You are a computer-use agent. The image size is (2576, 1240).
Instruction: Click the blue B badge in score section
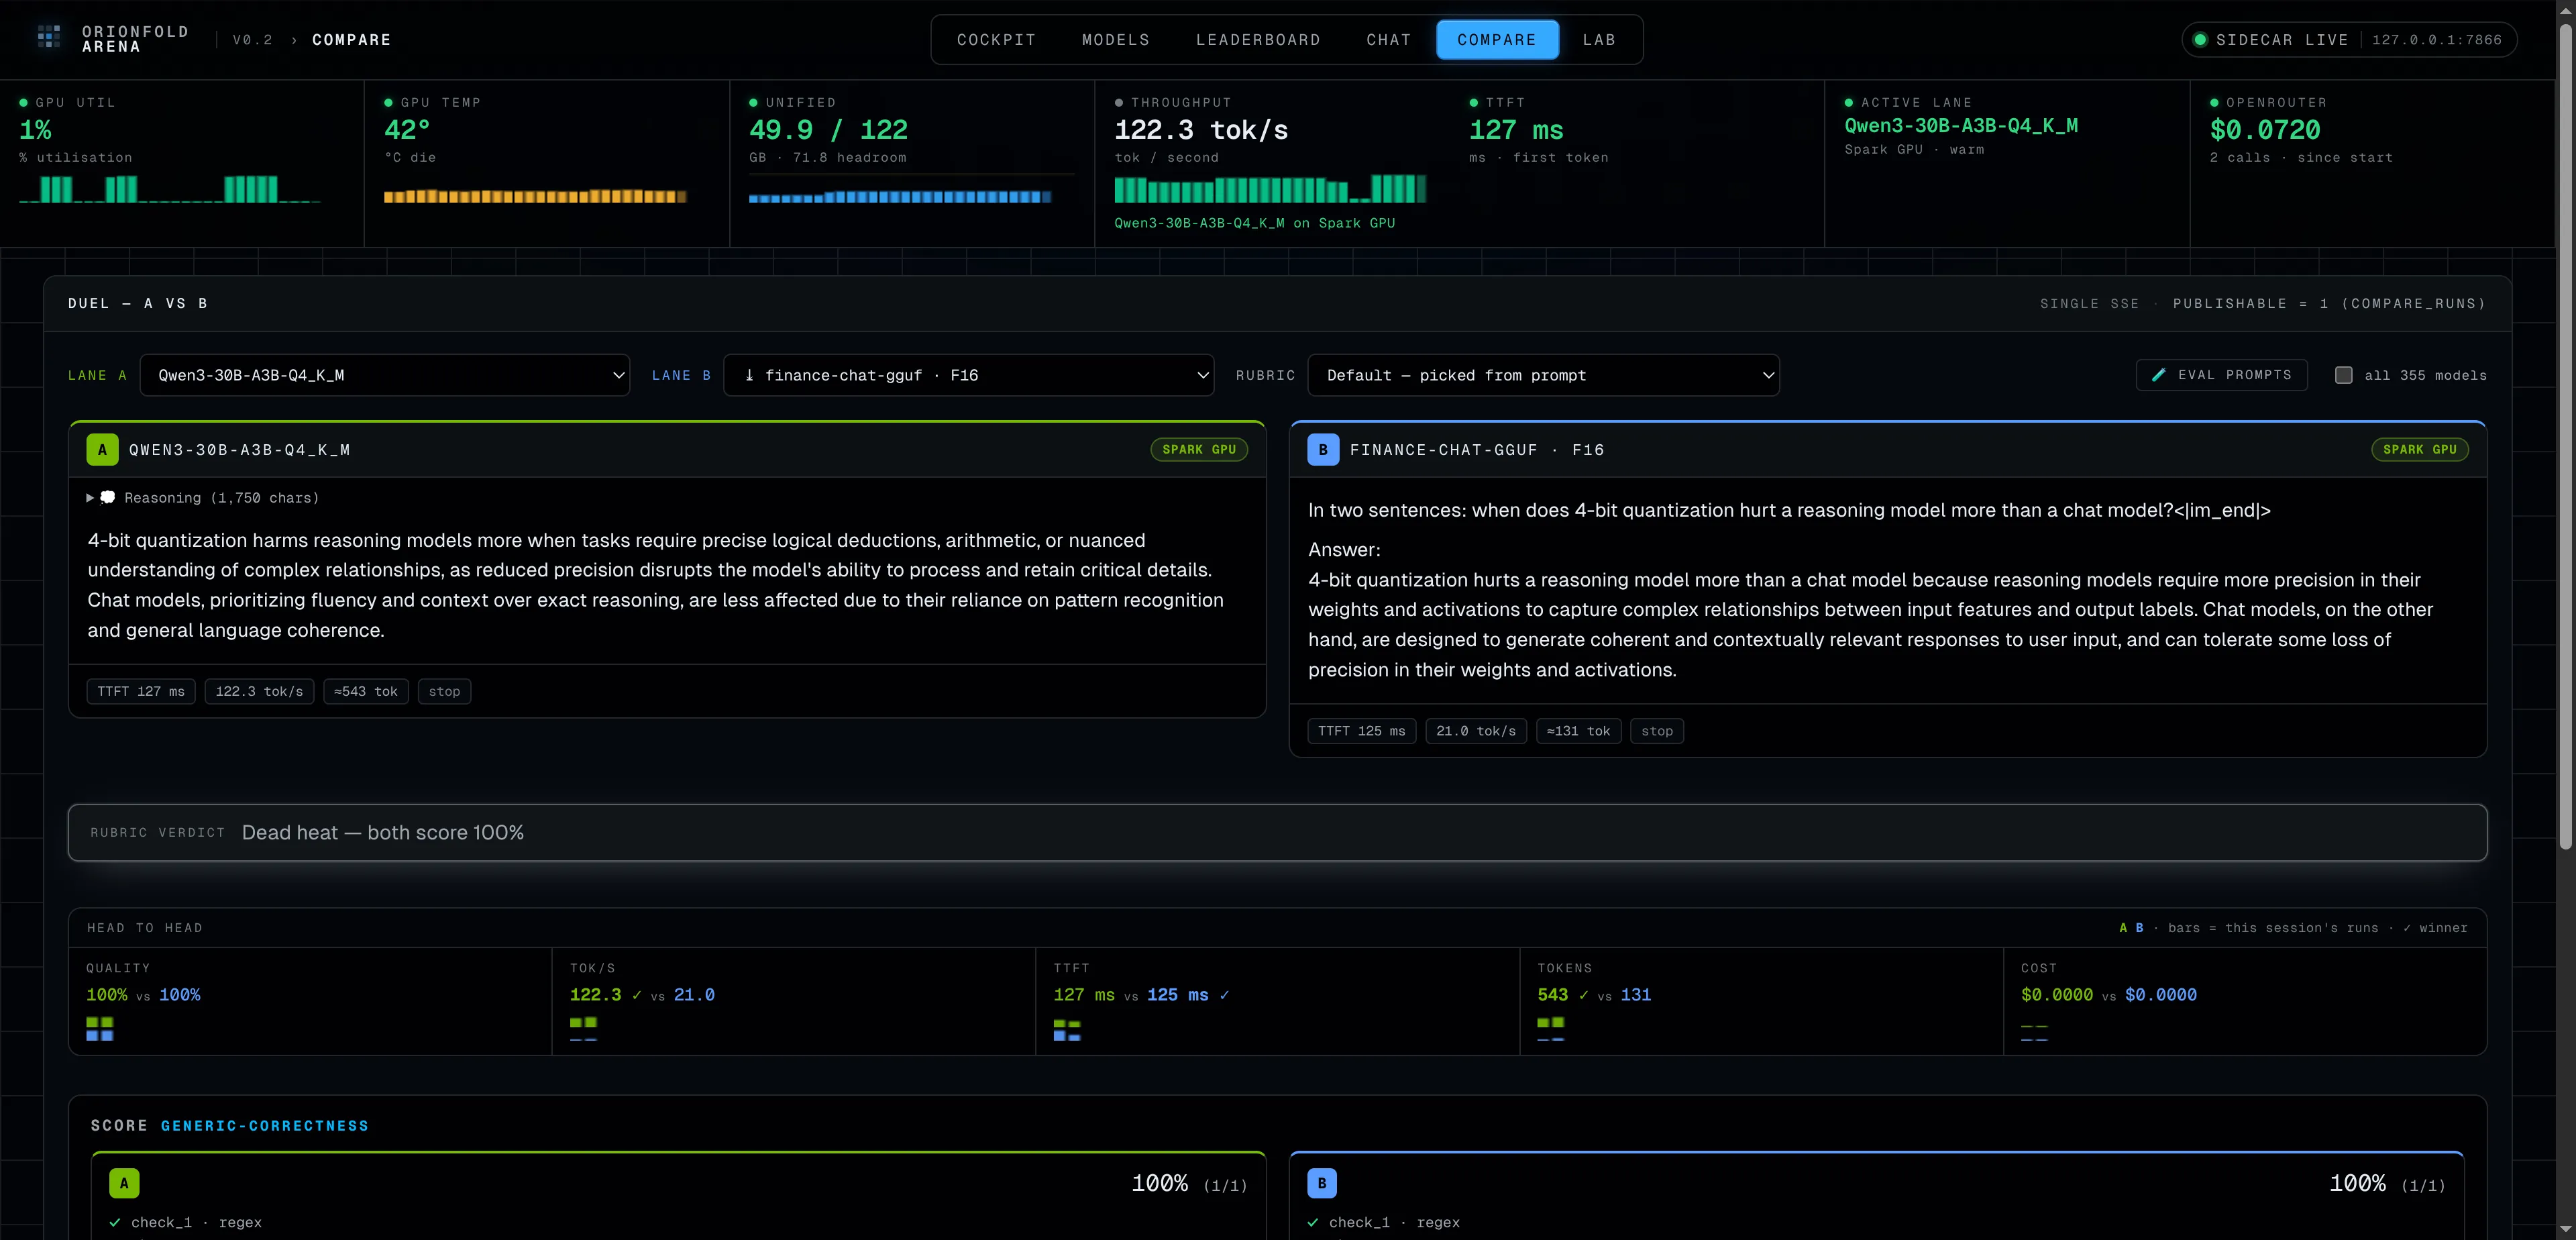(x=1322, y=1183)
